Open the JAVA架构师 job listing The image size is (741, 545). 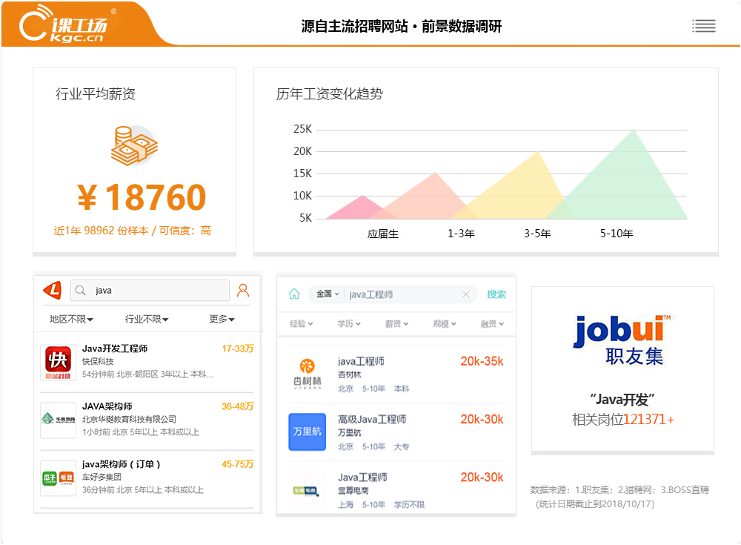coord(107,406)
